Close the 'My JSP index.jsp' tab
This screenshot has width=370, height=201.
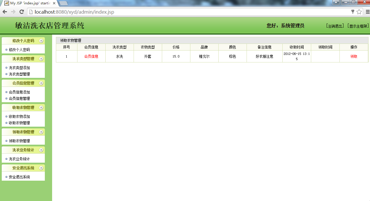pyautogui.click(x=54, y=3)
